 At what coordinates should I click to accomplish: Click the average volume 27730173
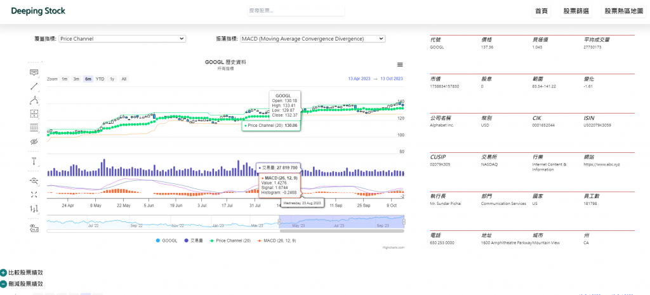point(592,47)
